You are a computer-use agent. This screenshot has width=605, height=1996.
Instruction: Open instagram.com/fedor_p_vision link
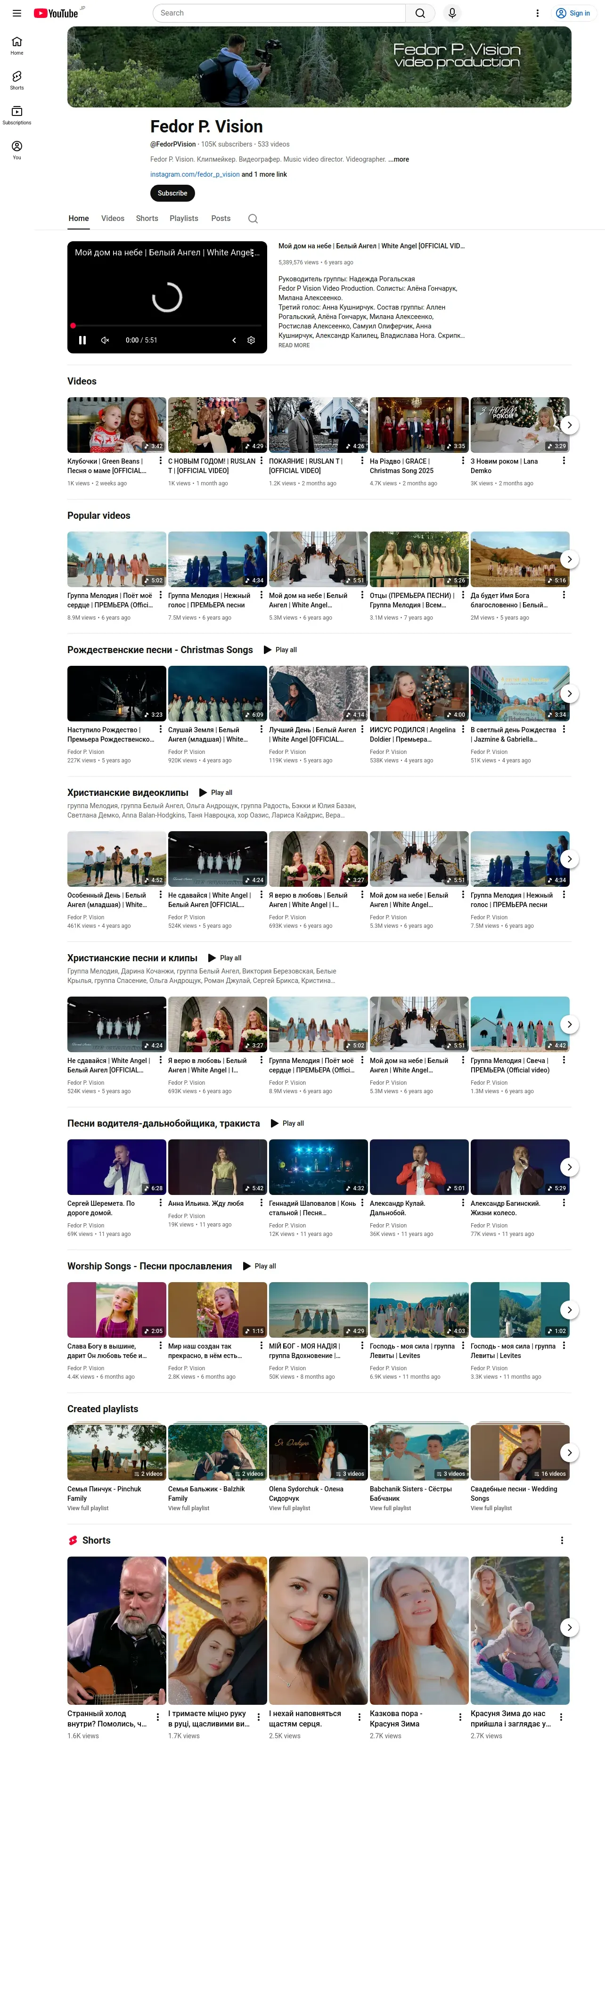coord(195,174)
